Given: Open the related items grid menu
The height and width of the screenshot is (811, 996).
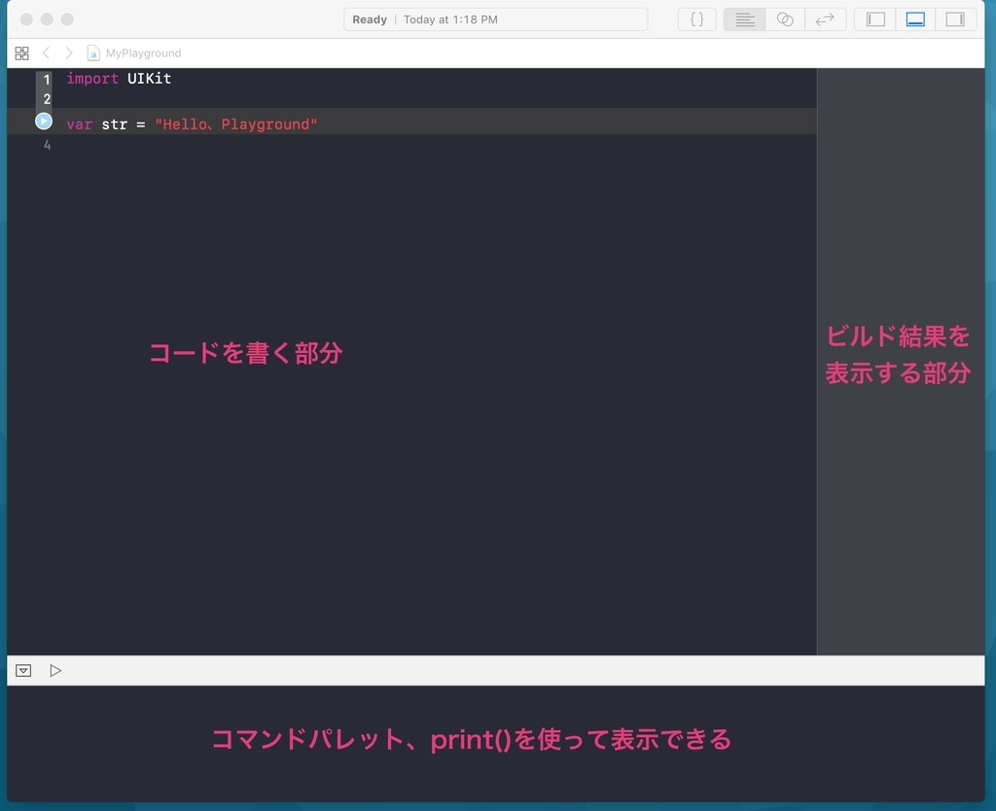Looking at the screenshot, I should click(21, 53).
